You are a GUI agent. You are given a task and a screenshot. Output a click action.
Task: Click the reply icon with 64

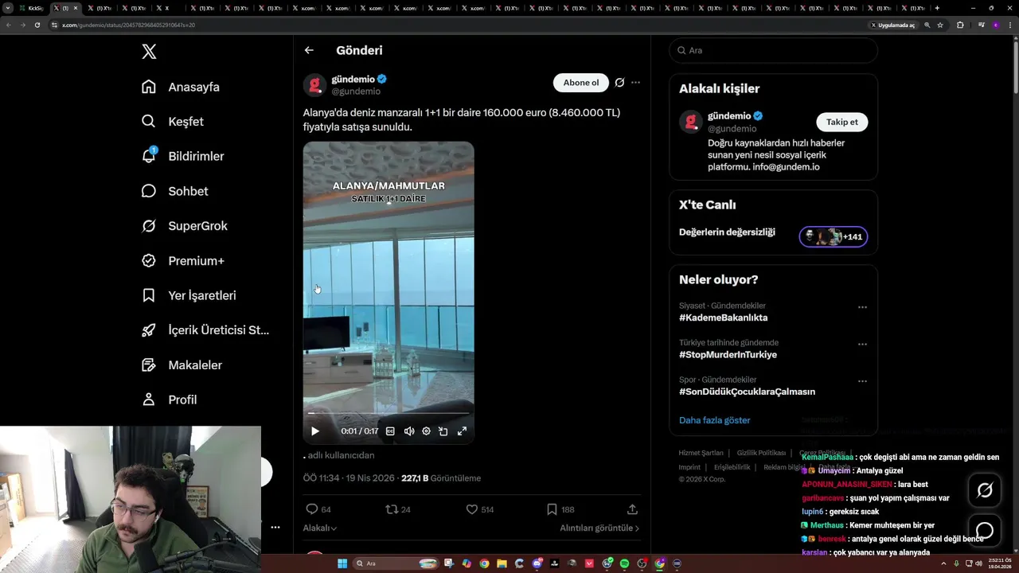312,509
